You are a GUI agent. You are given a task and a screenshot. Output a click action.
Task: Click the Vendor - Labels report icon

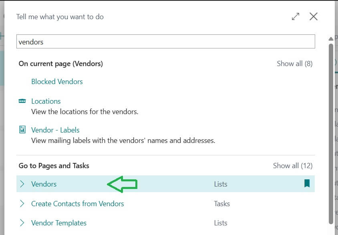tap(23, 130)
